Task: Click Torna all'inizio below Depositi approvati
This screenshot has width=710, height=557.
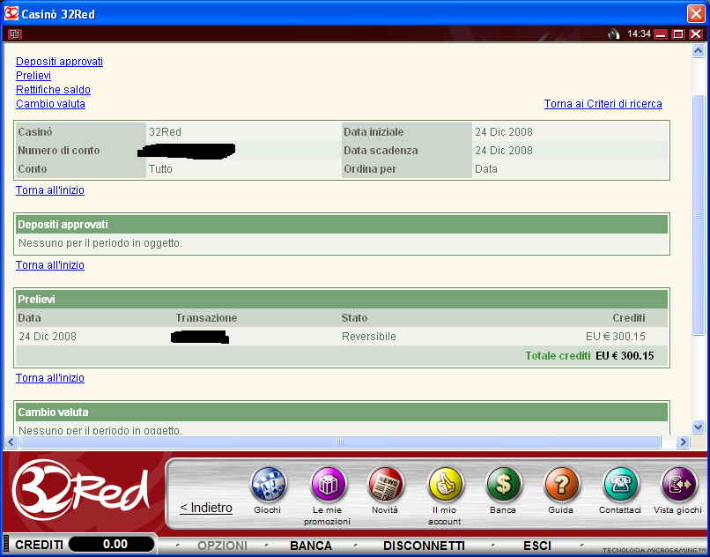Action: 50,265
